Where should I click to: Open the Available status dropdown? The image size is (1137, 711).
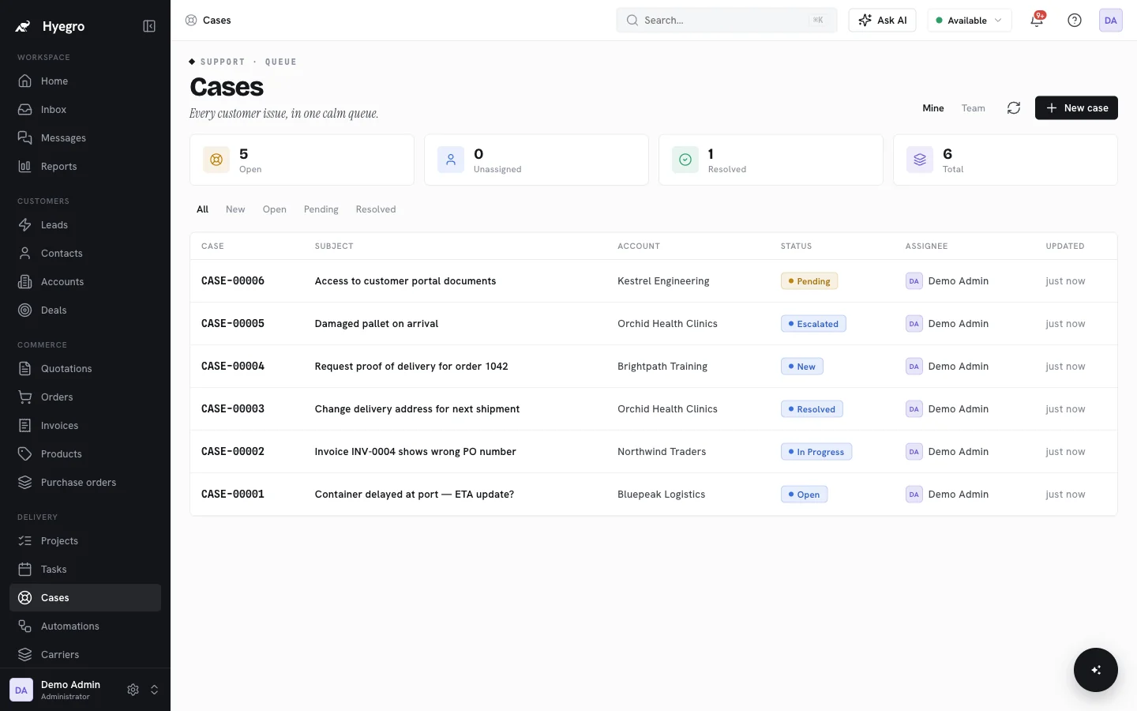coord(970,21)
